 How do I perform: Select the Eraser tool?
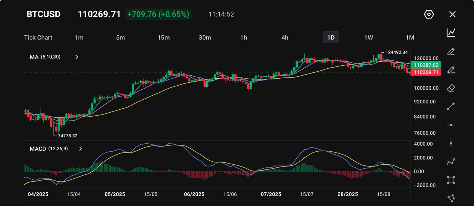tap(451, 88)
